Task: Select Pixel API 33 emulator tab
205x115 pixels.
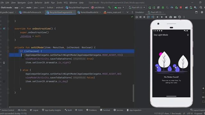Action: 156,12
